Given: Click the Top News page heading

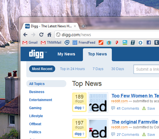Looking at the screenshot, I should click(x=87, y=84).
